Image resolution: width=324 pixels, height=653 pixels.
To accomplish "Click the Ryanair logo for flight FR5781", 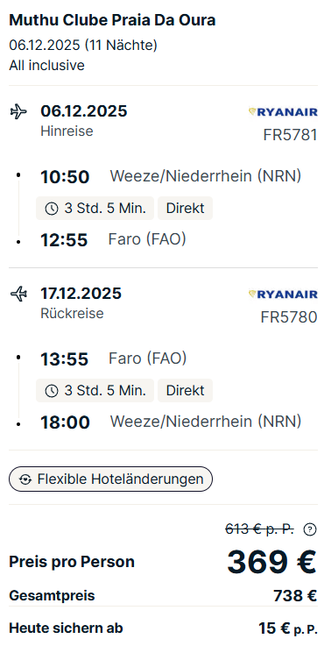I will pos(283,112).
